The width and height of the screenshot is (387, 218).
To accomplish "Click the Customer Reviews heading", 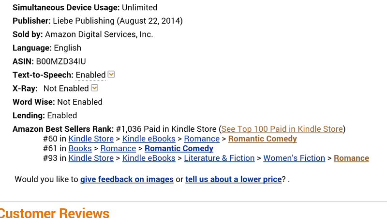I will click(55, 213).
